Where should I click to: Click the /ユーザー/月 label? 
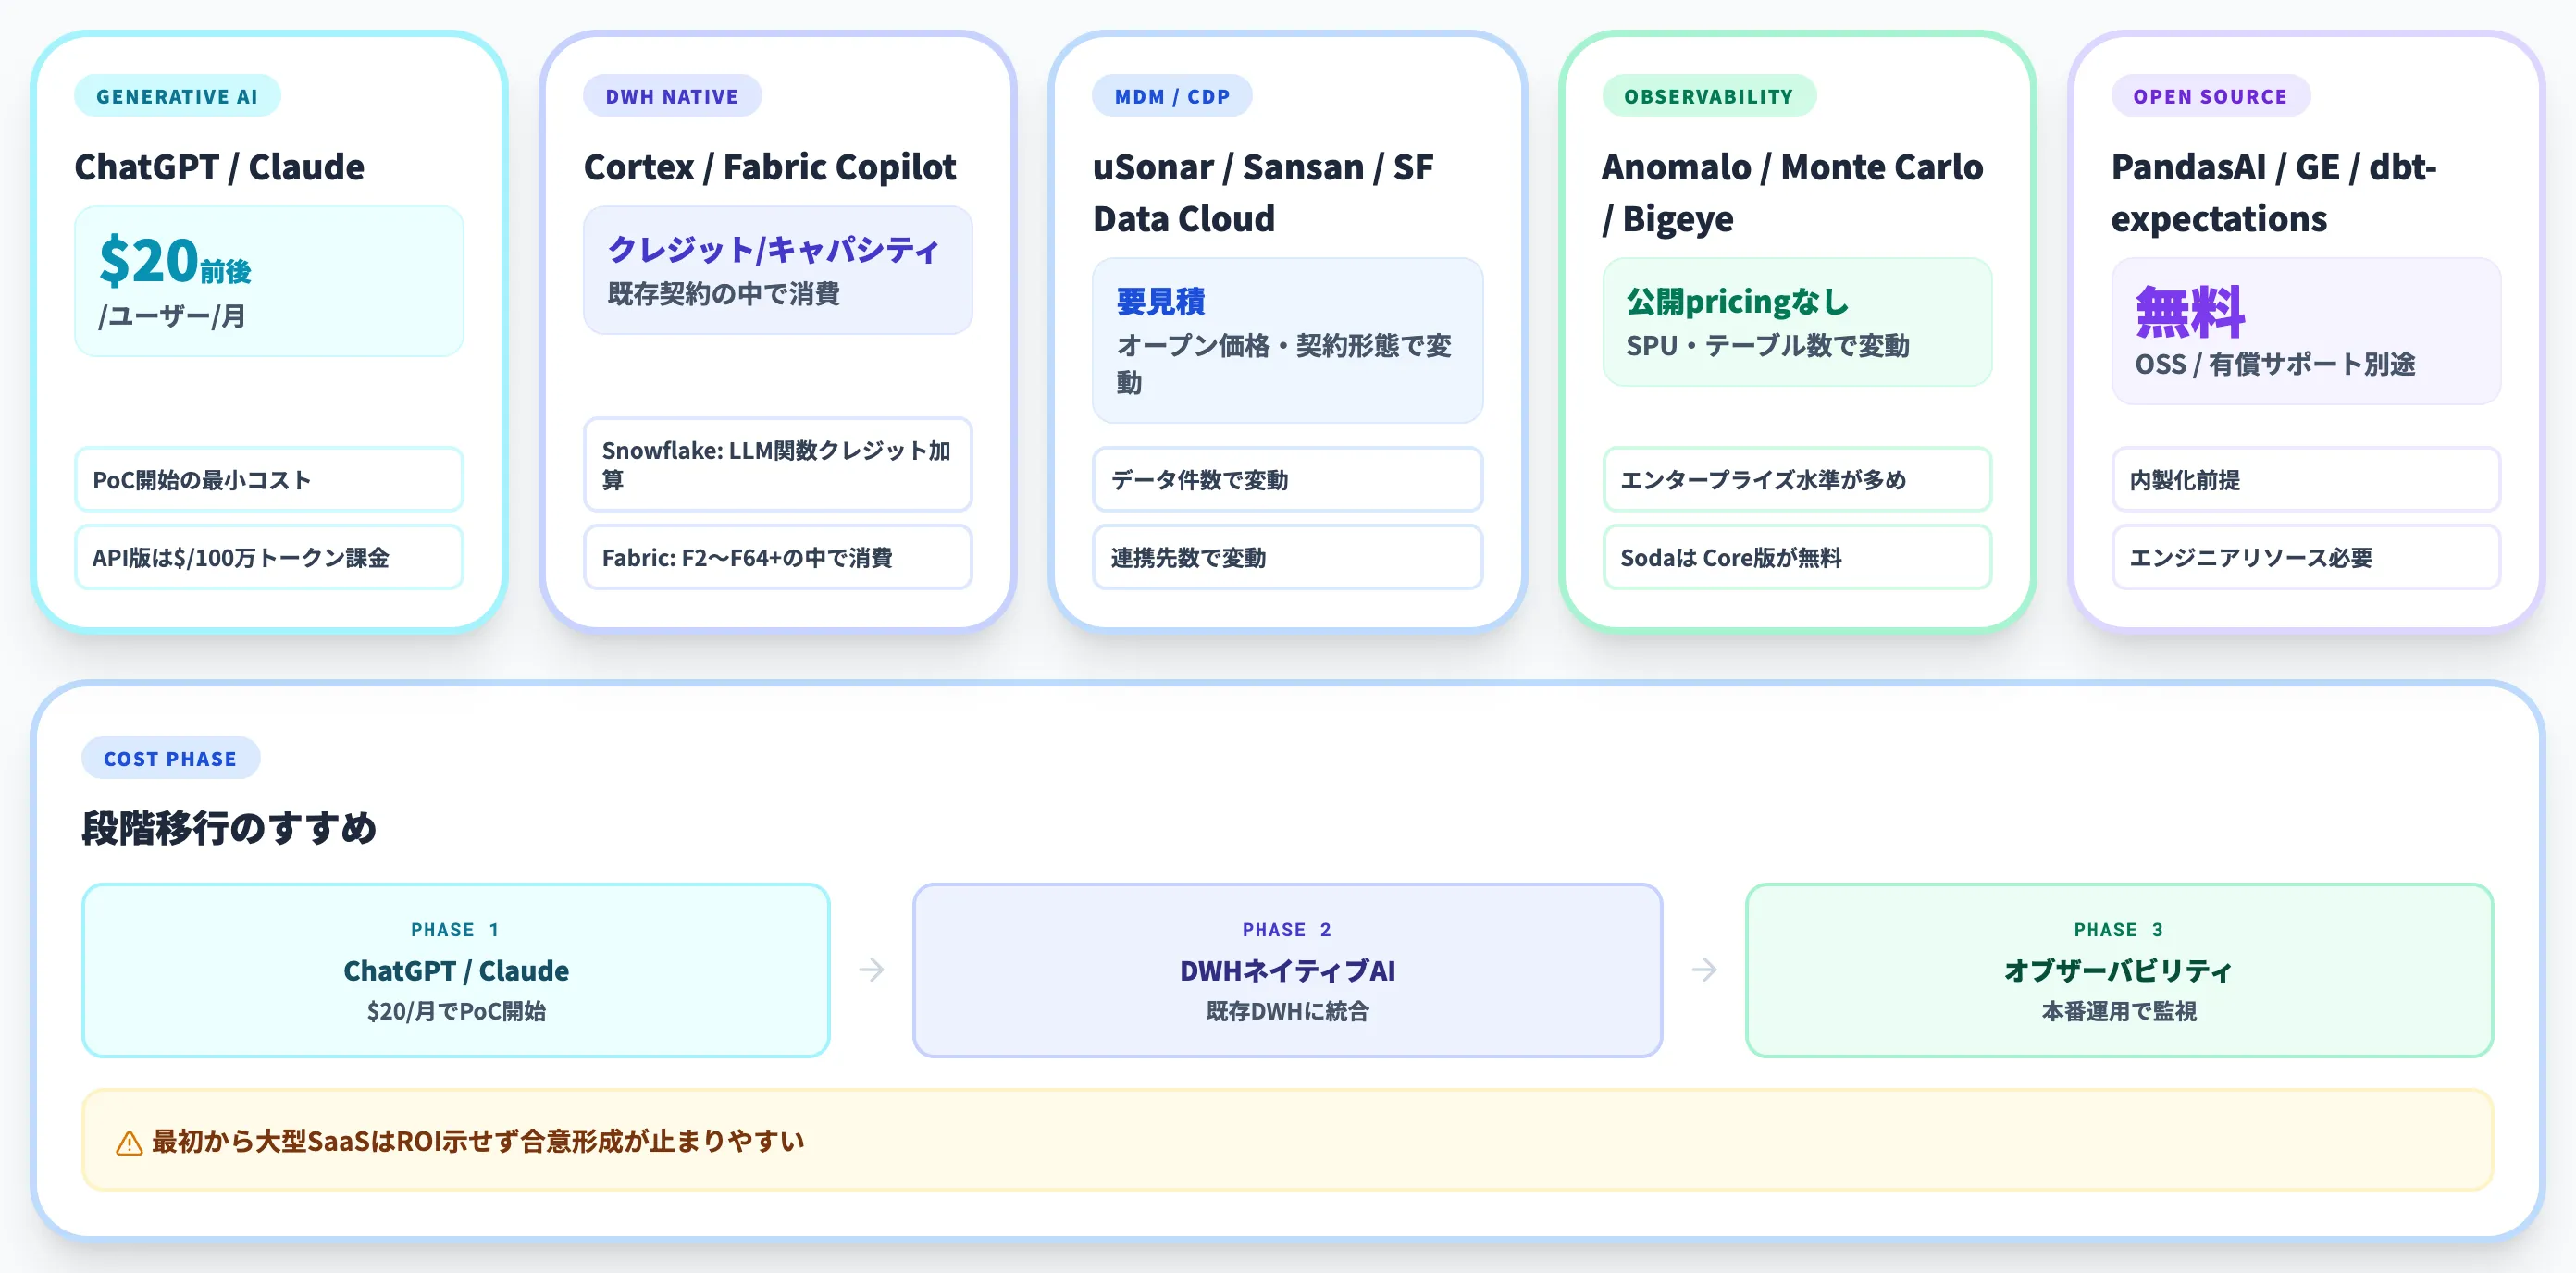[x=172, y=316]
